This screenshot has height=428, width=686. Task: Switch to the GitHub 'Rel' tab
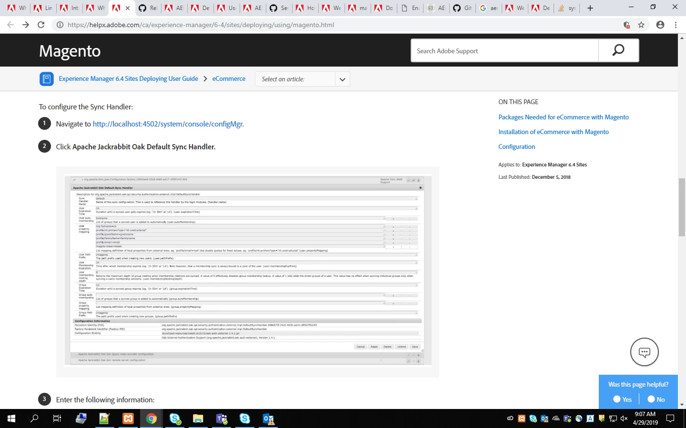[148, 8]
